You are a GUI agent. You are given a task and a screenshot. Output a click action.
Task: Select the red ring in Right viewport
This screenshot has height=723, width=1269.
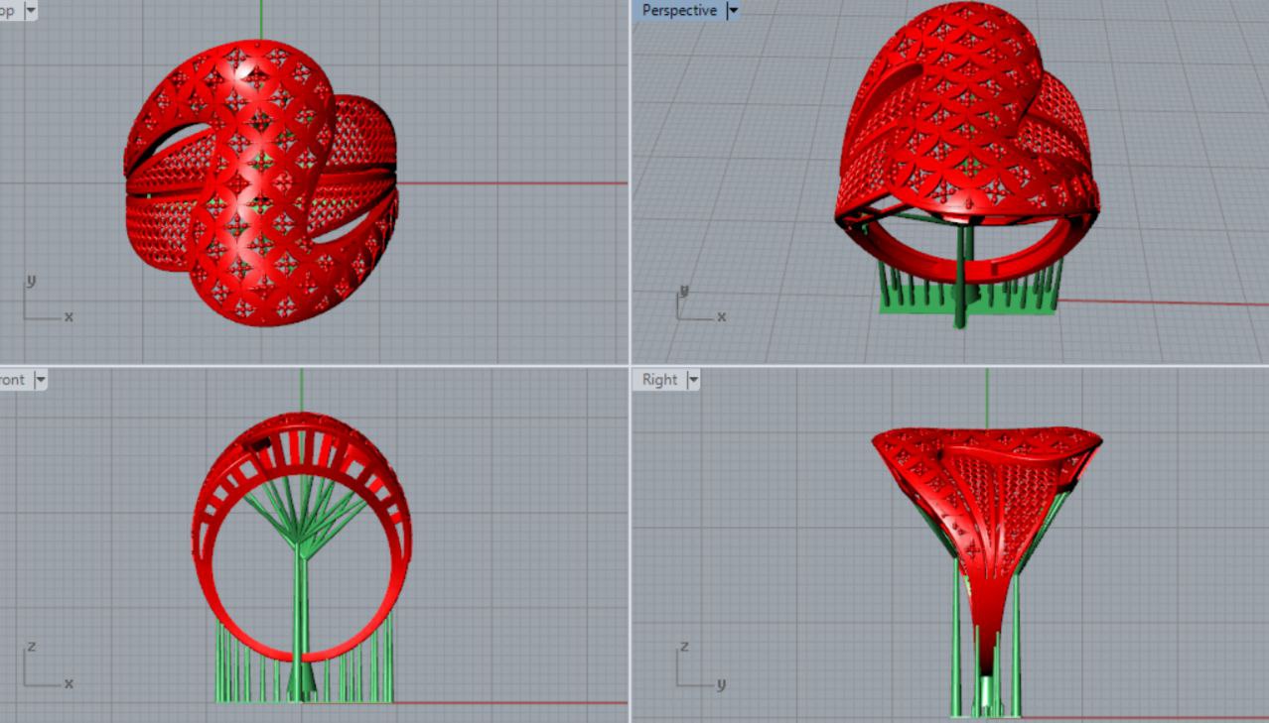click(x=983, y=496)
